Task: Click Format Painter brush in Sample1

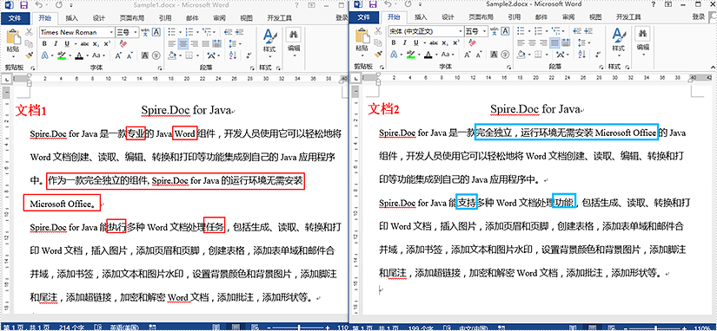Action: 29,55
